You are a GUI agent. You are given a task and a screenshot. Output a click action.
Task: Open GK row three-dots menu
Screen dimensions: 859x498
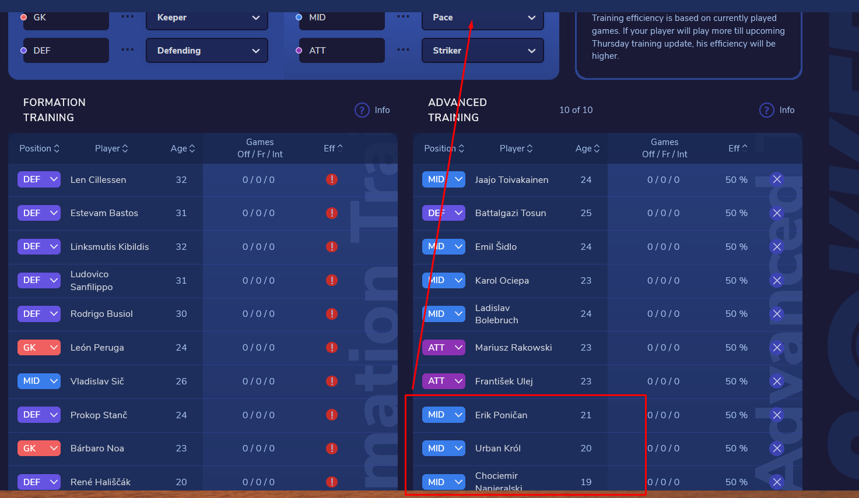127,17
